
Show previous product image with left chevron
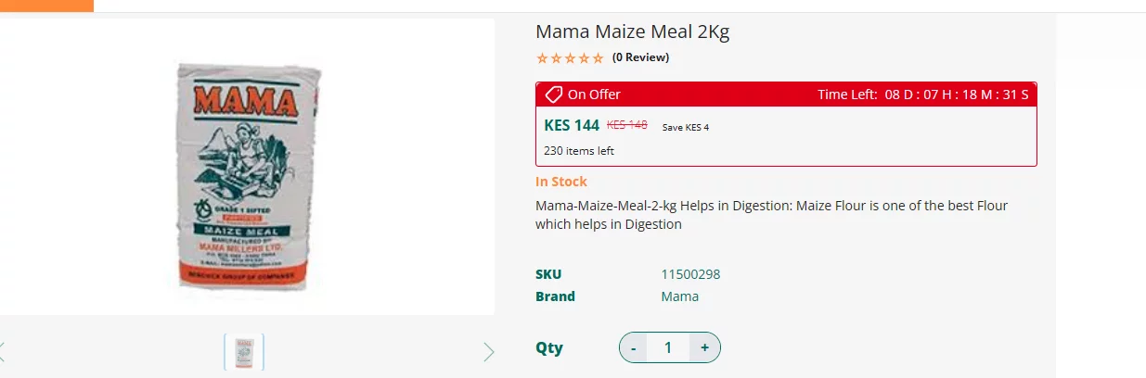[x=2, y=352]
